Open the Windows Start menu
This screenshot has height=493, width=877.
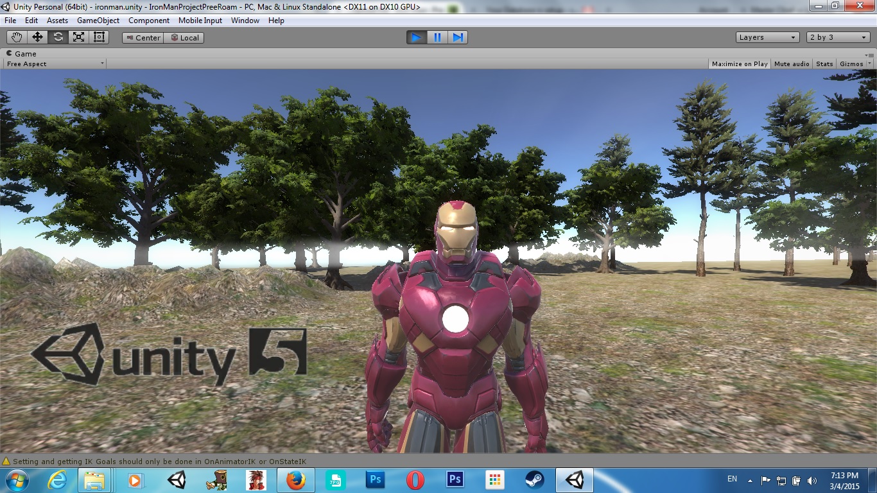[x=17, y=480]
